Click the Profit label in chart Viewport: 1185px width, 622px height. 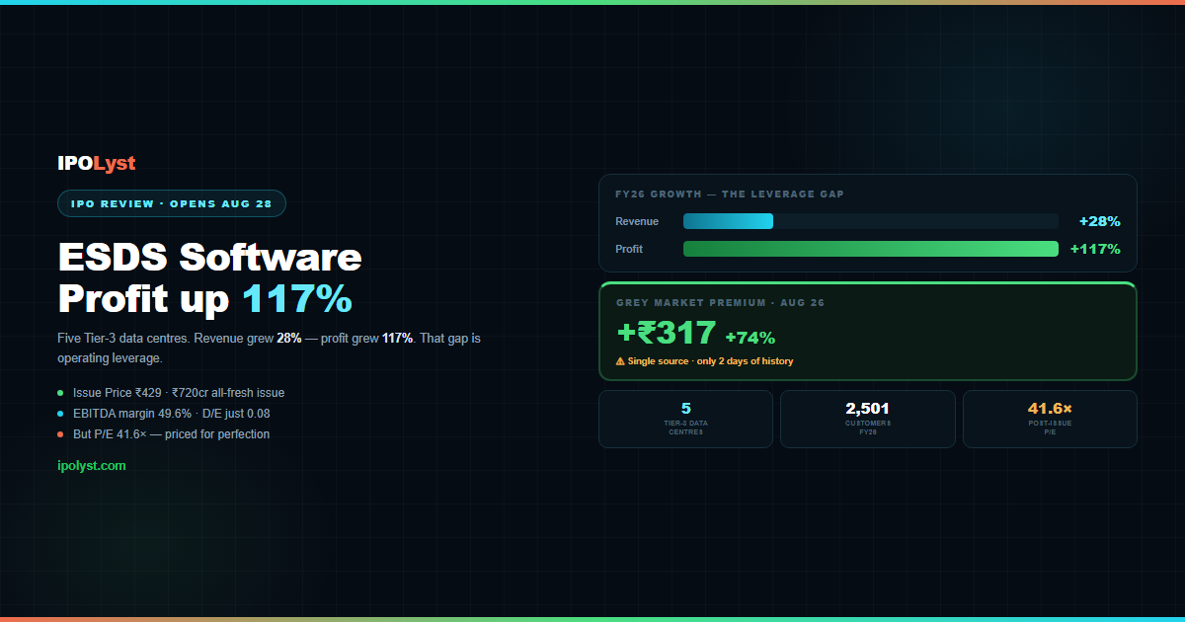pos(629,249)
